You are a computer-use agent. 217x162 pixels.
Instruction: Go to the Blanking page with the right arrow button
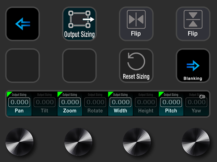193,65
